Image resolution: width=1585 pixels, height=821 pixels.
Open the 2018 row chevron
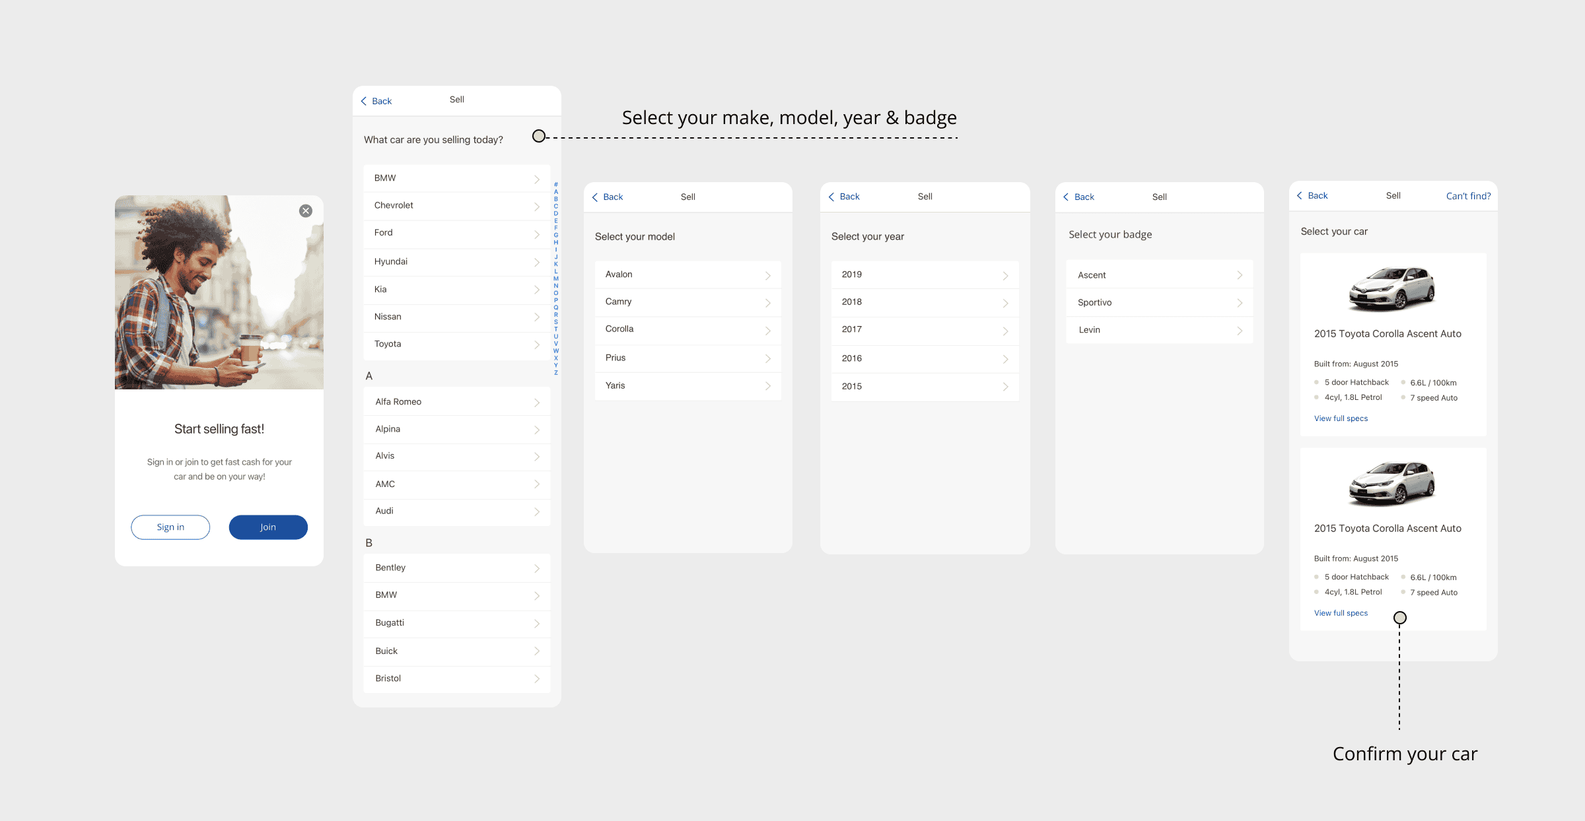(x=1005, y=304)
